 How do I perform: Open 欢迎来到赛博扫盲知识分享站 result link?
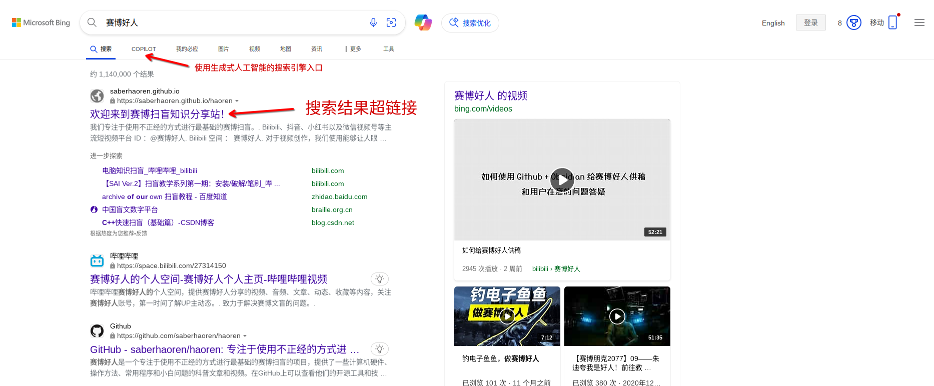[157, 114]
